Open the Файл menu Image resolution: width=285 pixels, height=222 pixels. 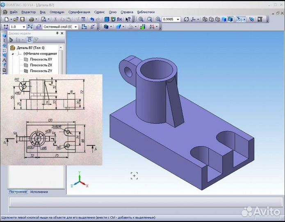tap(14, 12)
